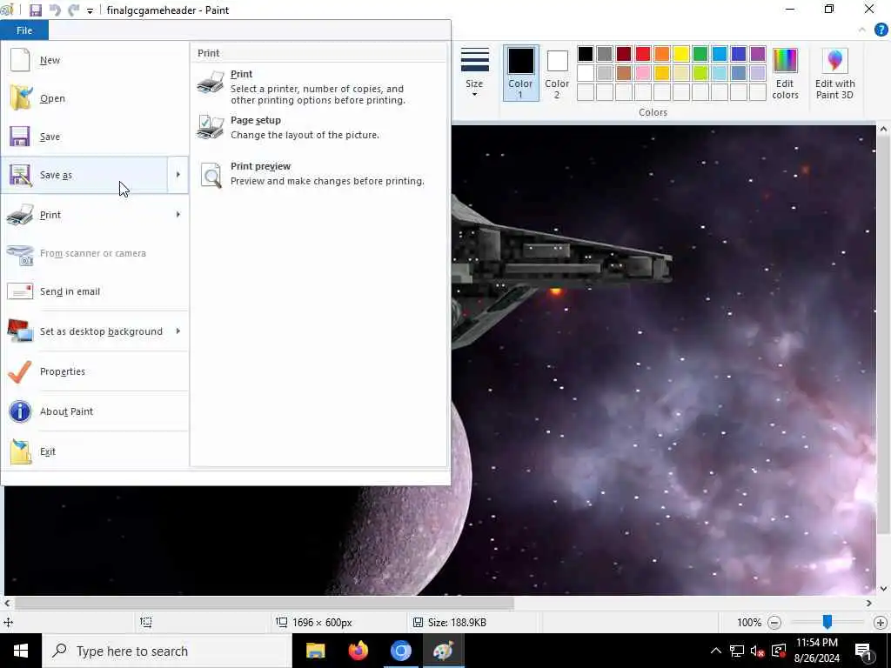This screenshot has height=668, width=891.
Task: Click the volume muted tray icon
Action: (x=756, y=651)
